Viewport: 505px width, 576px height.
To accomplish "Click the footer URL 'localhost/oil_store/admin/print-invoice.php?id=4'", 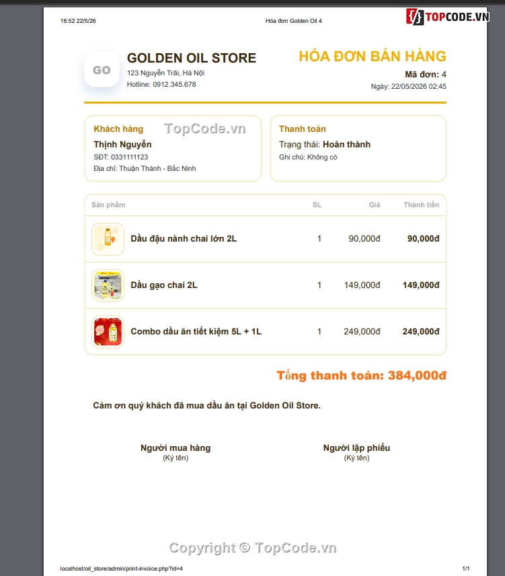I will [122, 569].
